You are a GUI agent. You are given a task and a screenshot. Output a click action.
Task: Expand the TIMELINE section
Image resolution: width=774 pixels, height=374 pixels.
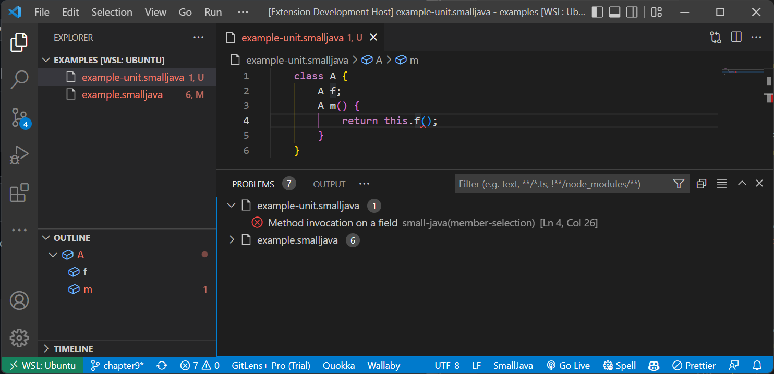127,349
